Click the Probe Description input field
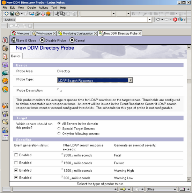 pos(59,90)
